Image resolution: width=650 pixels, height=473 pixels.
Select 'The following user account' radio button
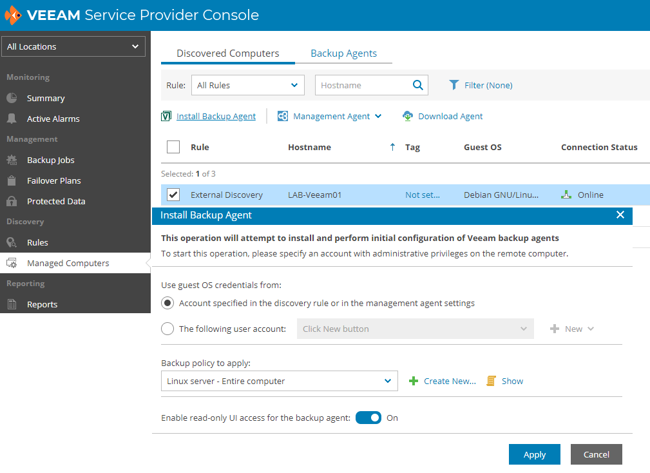click(167, 329)
